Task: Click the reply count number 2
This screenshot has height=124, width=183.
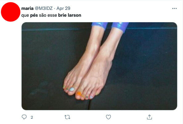Action: click(x=32, y=117)
